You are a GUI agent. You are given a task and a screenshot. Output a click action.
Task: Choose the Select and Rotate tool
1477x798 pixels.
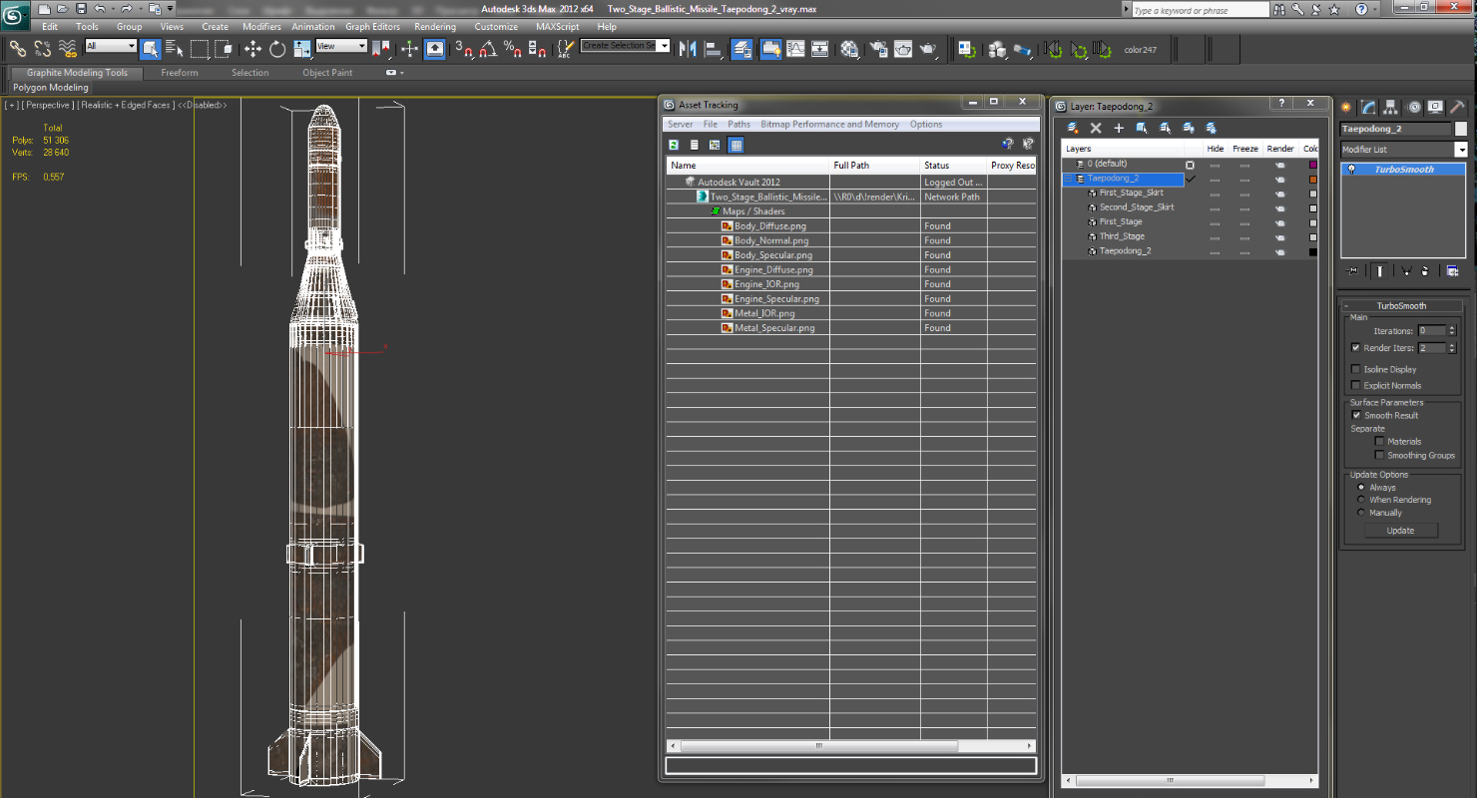[277, 49]
